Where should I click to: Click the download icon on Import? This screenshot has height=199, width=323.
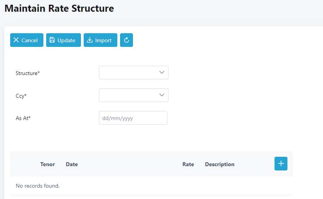90,40
